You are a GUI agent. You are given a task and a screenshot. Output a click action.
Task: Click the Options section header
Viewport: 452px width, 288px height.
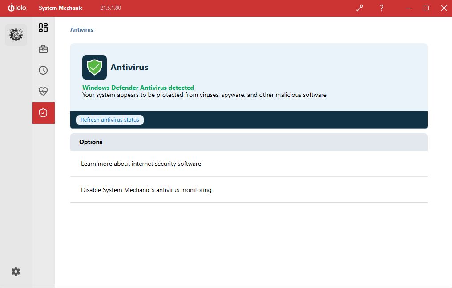[x=249, y=142]
